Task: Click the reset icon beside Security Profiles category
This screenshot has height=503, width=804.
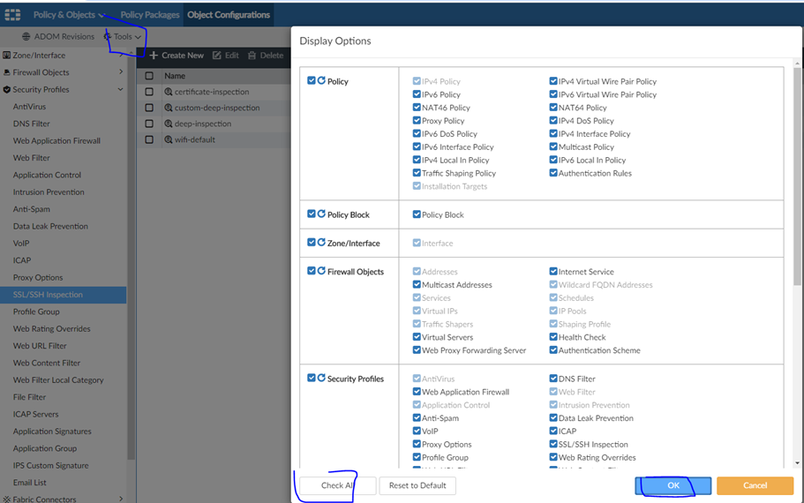Action: tap(321, 379)
